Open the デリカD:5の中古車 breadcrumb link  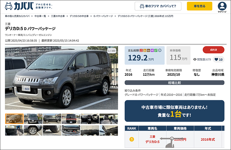point(79,16)
